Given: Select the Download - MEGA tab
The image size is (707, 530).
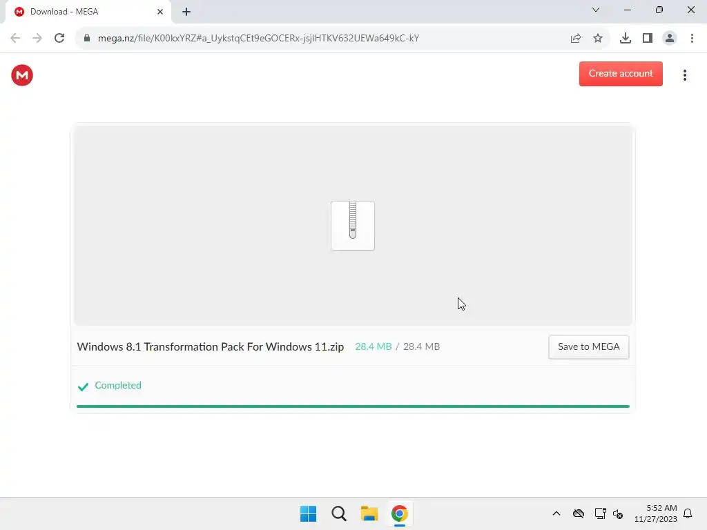Looking at the screenshot, I should click(88, 12).
